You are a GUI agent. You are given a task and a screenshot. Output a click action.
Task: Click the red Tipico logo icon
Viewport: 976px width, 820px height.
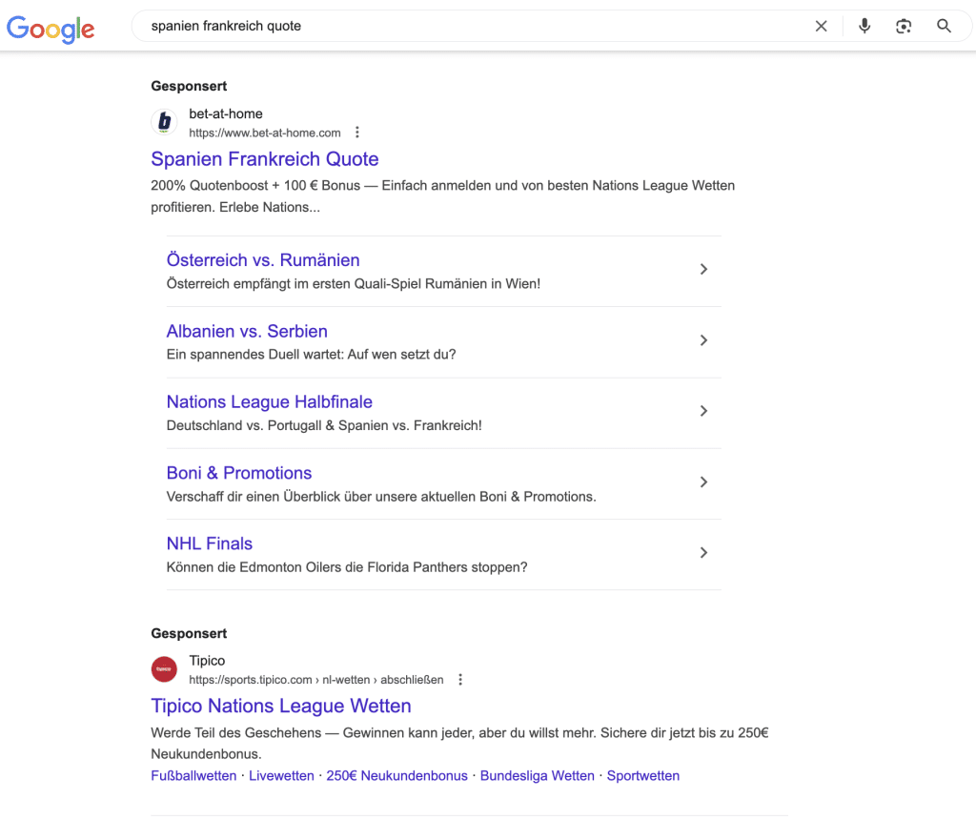click(x=164, y=669)
